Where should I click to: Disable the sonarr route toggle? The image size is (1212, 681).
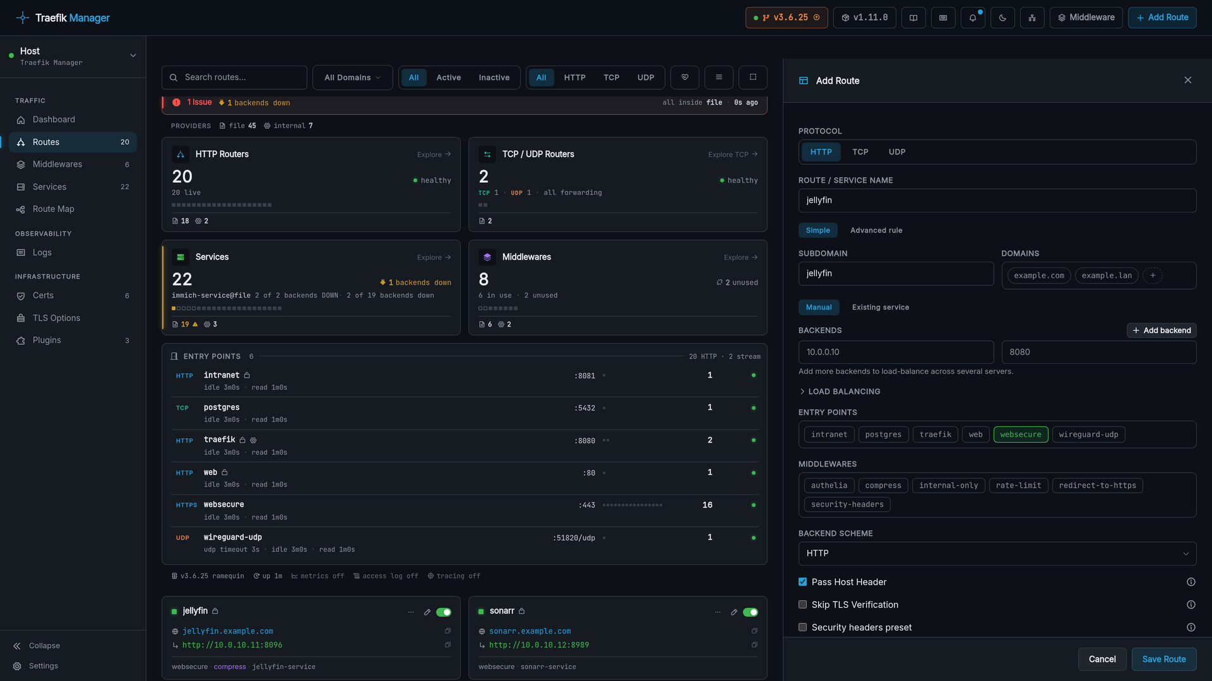pyautogui.click(x=751, y=612)
